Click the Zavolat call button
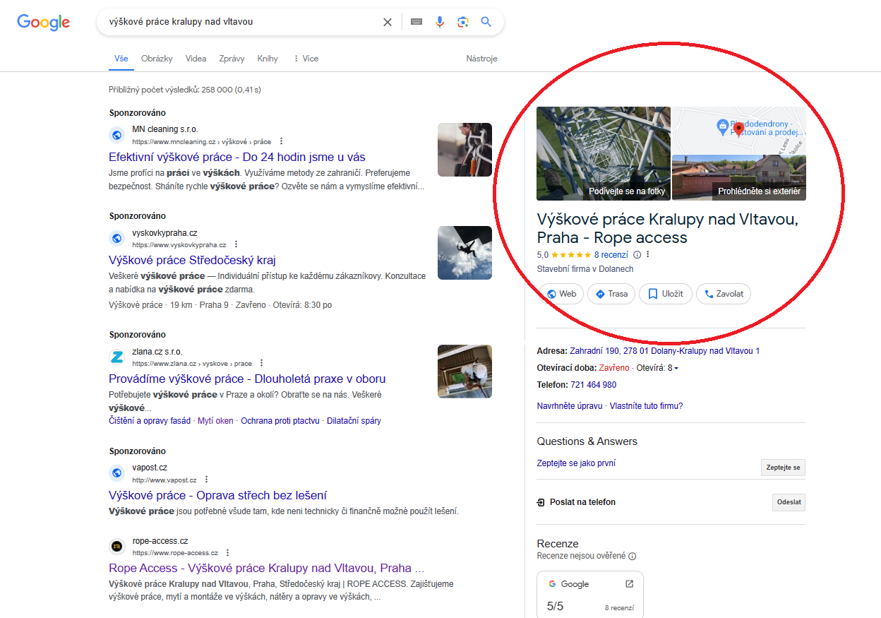 [724, 294]
